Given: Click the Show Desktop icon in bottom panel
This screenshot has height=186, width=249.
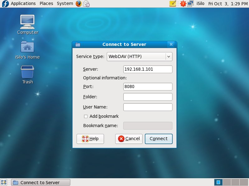Looking at the screenshot, I should (4, 182).
